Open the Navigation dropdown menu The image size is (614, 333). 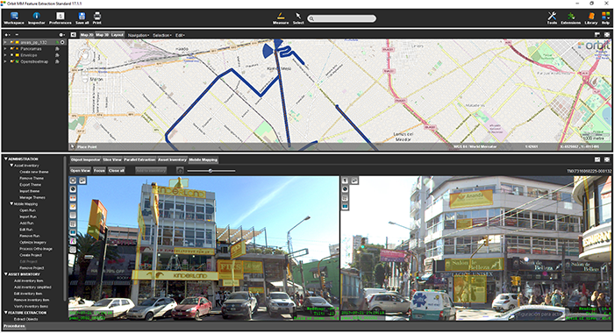pos(139,35)
